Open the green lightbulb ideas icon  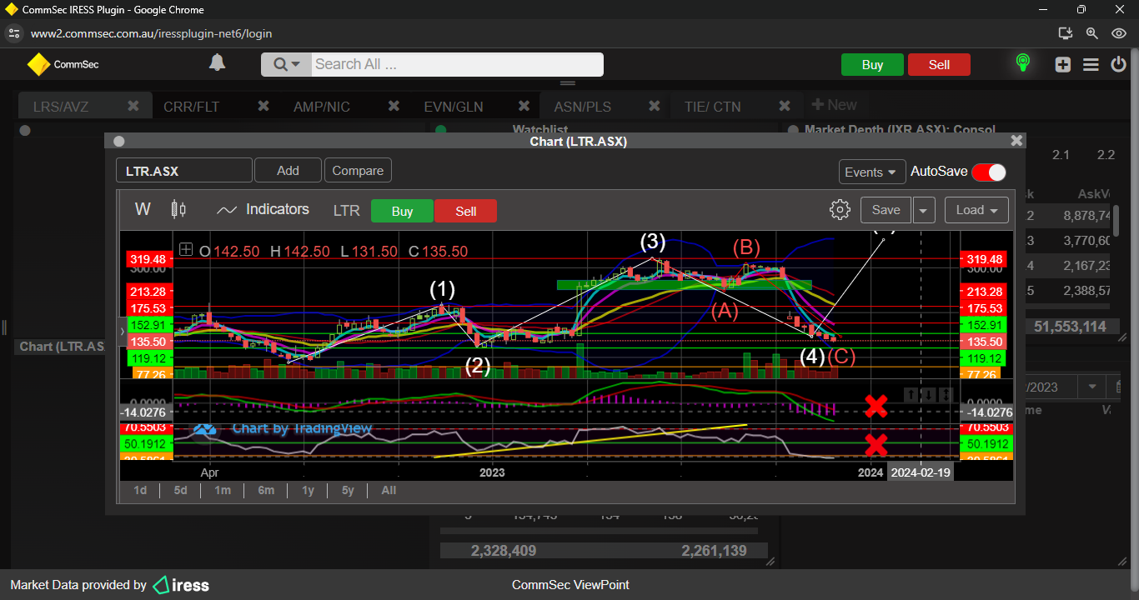click(x=1023, y=63)
